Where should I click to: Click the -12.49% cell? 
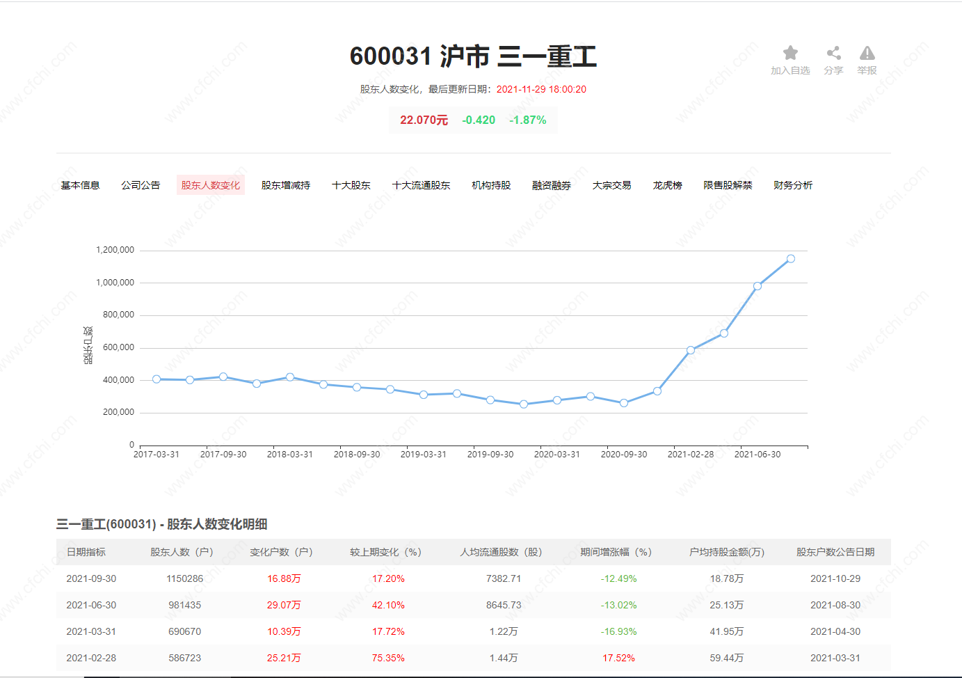(x=618, y=578)
